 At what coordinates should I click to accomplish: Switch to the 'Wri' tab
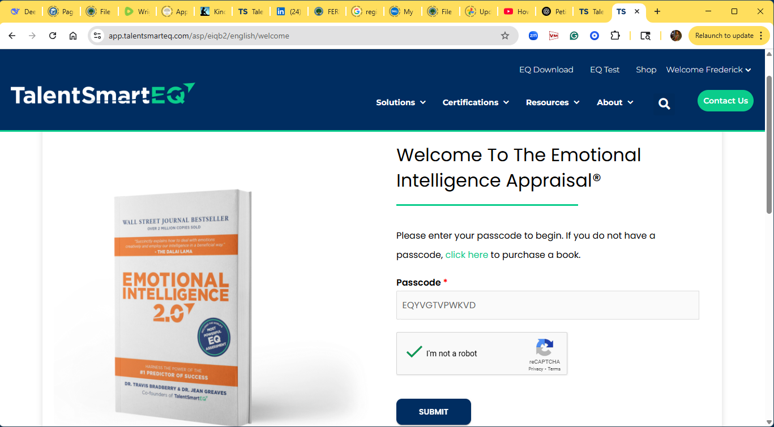(137, 11)
